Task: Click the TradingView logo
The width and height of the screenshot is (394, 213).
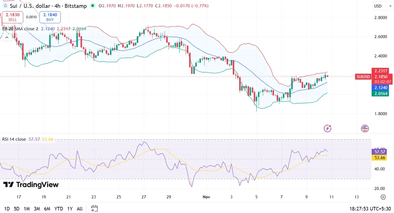Action: tap(31, 185)
